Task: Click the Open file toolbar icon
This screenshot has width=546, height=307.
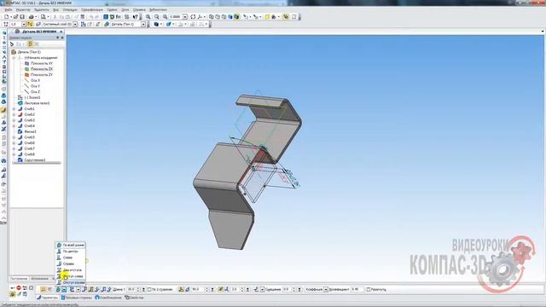Action: (15, 17)
